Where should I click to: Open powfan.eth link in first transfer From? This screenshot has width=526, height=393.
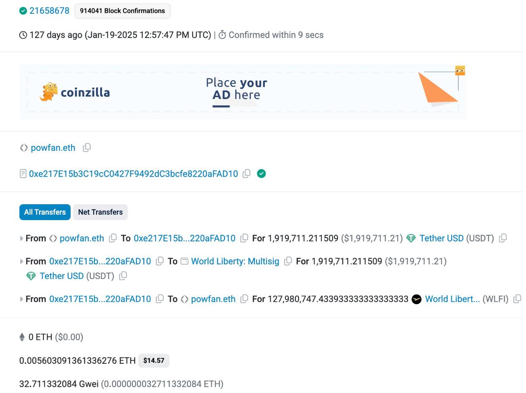[x=82, y=238]
